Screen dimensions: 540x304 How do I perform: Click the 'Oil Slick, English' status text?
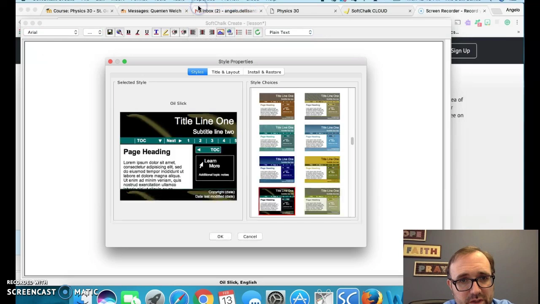(238, 282)
